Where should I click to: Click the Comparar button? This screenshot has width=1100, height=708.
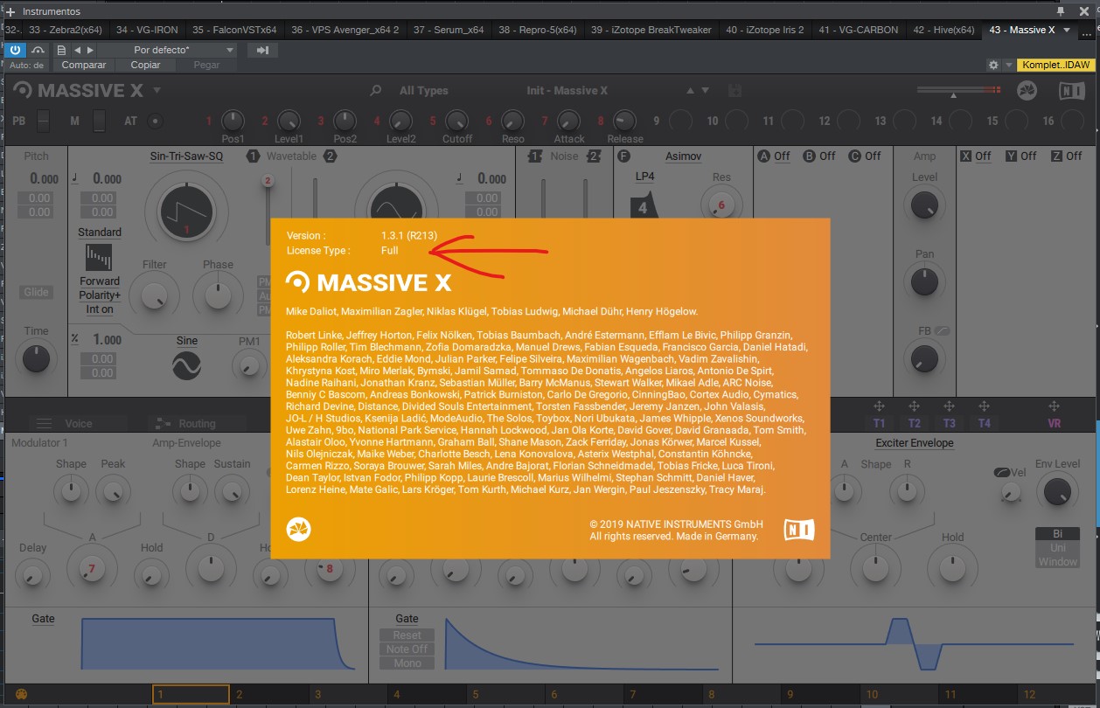click(x=84, y=65)
